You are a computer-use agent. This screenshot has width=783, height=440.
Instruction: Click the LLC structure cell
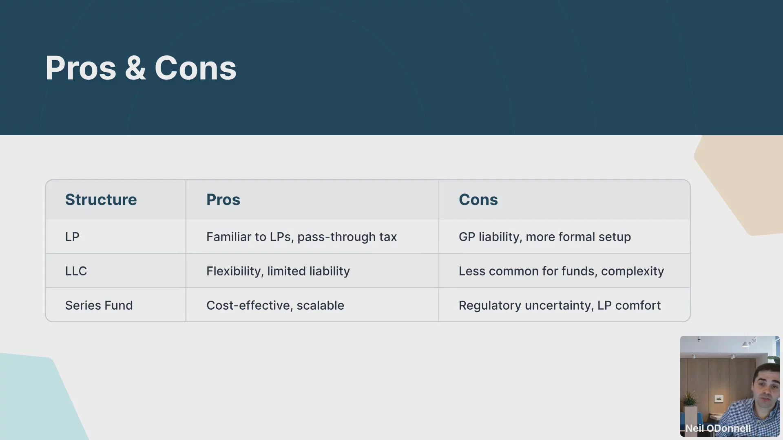coord(116,271)
